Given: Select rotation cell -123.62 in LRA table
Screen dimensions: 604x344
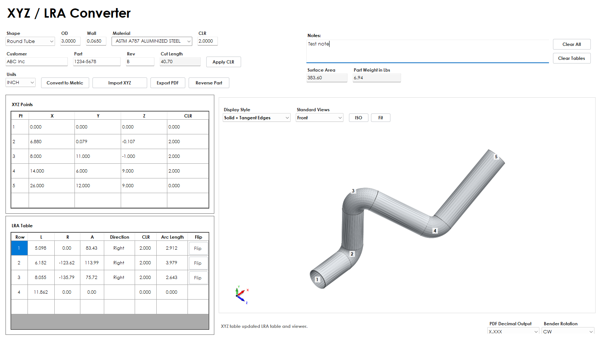Looking at the screenshot, I should click(x=67, y=263).
